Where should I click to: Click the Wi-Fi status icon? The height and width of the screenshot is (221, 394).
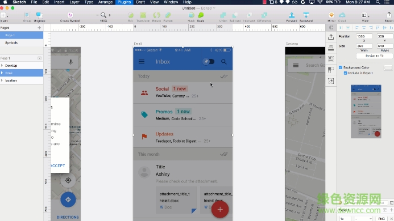coord(320,2)
